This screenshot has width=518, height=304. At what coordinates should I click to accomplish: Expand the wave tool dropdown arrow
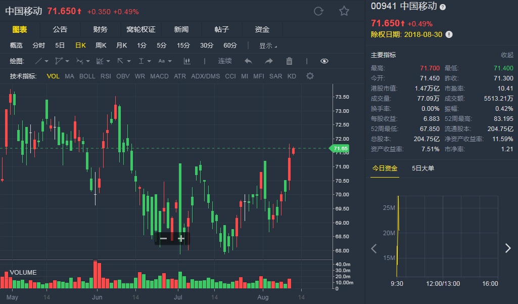88,61
